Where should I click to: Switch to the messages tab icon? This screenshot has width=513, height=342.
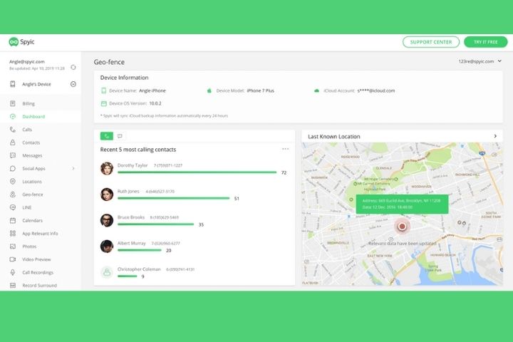point(120,136)
